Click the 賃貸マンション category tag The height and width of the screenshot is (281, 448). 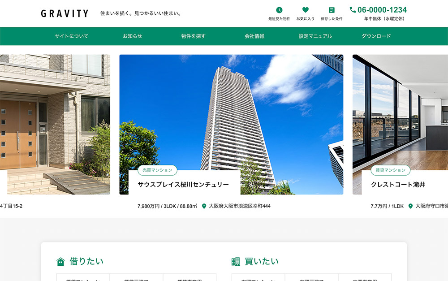click(391, 170)
